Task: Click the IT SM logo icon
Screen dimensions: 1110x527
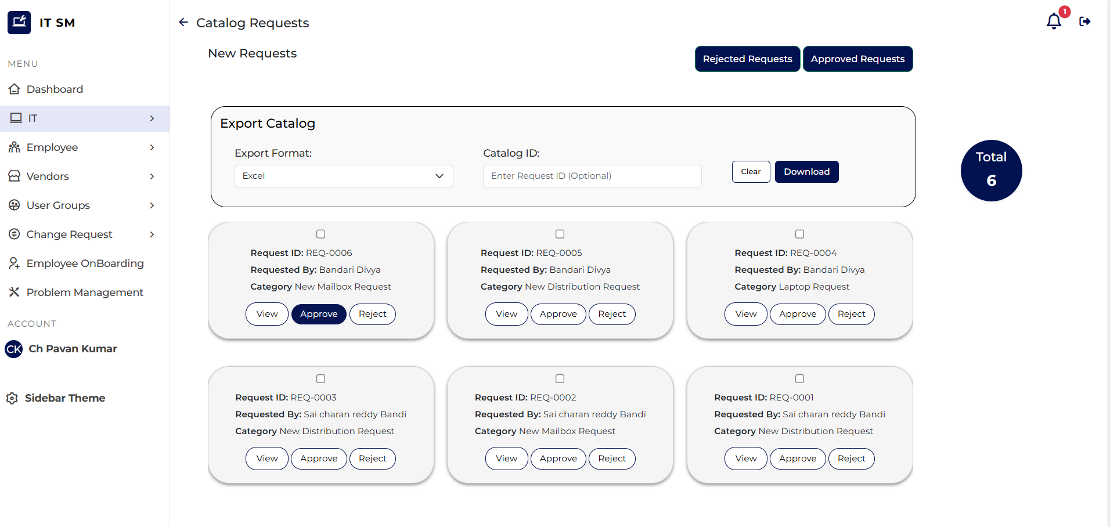Action: point(19,23)
